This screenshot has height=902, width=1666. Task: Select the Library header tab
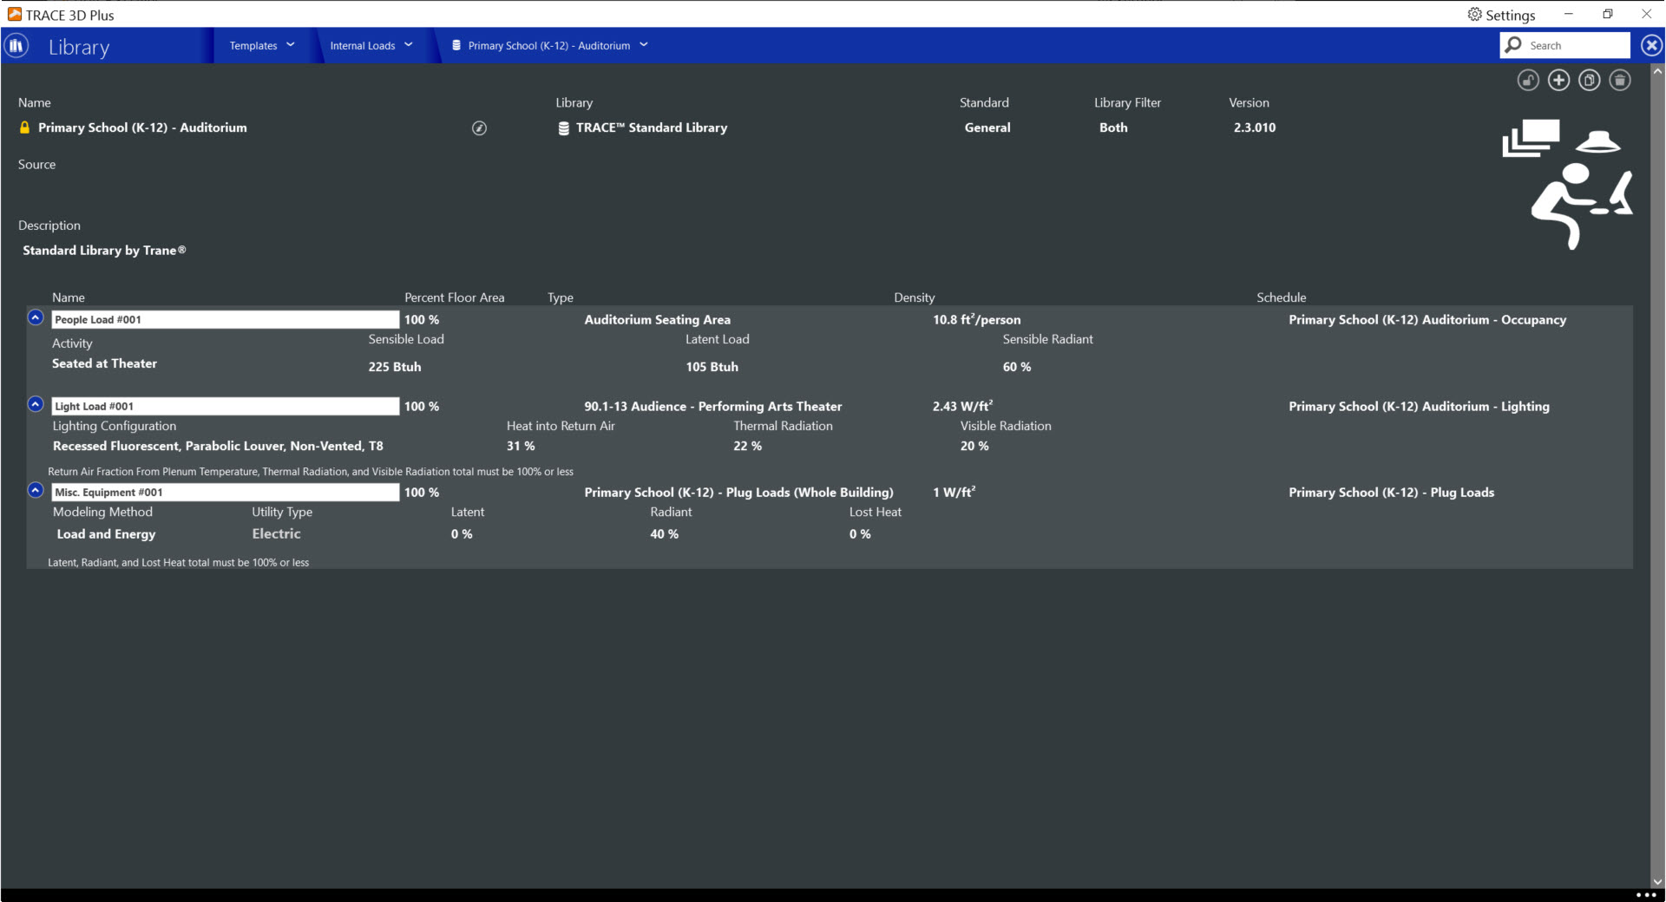[x=79, y=47]
